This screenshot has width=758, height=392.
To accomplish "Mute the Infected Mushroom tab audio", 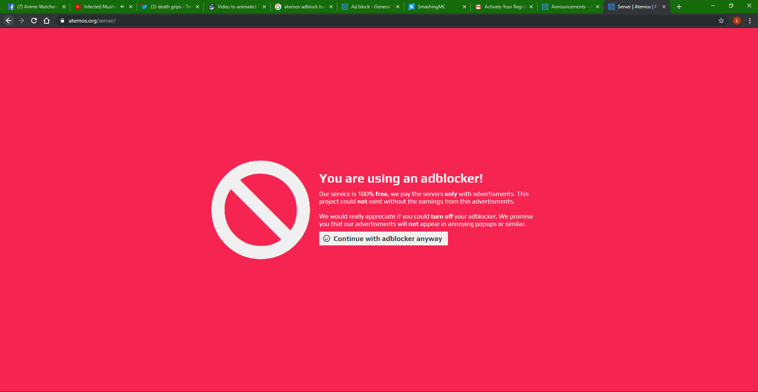I will pos(122,7).
